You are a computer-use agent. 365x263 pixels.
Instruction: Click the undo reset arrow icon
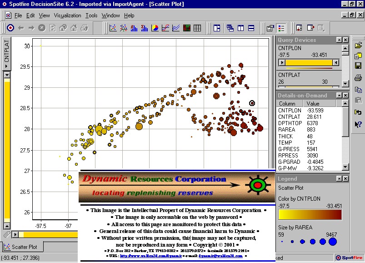(358, 112)
